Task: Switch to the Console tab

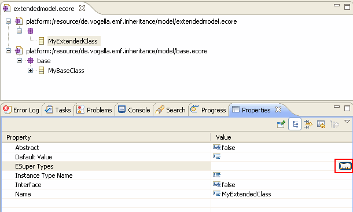Action: pos(134,110)
